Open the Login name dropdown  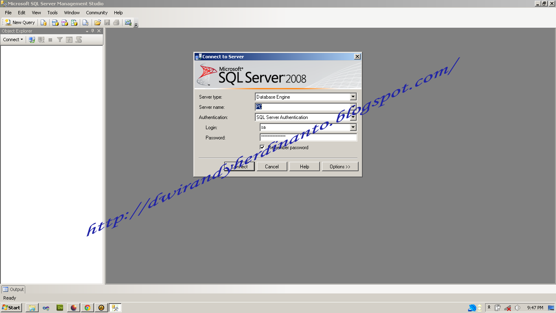(x=353, y=127)
